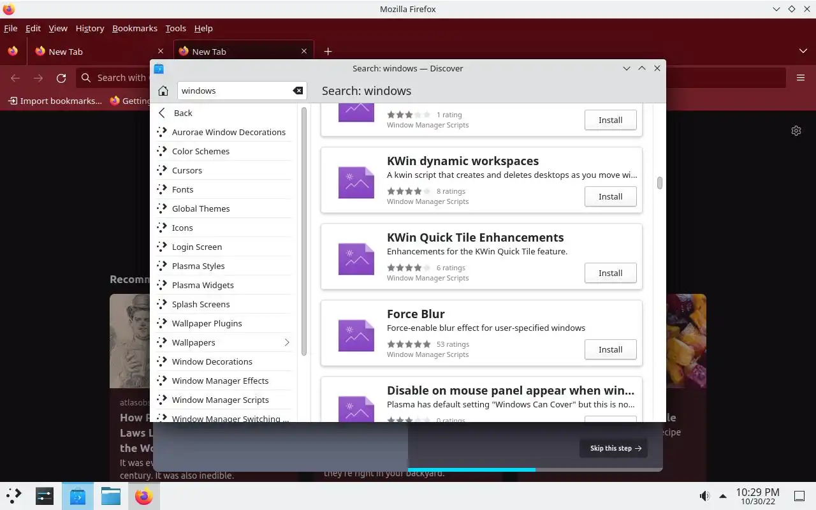The width and height of the screenshot is (816, 510).
Task: Open Aurorae Window Decorations category
Action: coord(224,132)
